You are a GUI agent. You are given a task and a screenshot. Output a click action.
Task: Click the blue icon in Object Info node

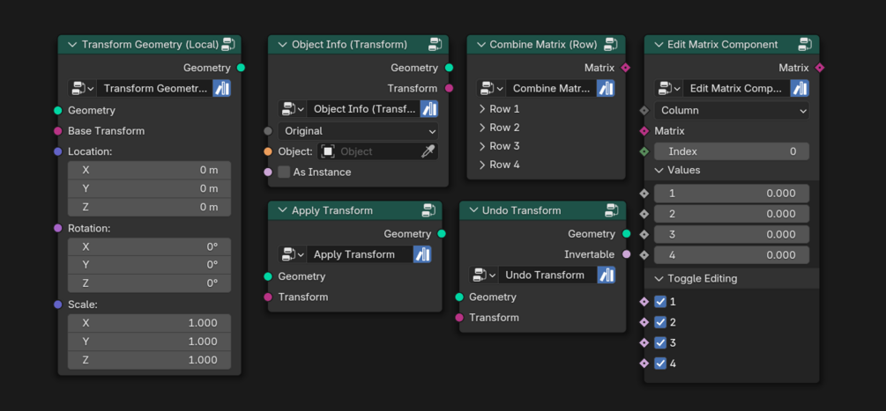pyautogui.click(x=429, y=109)
